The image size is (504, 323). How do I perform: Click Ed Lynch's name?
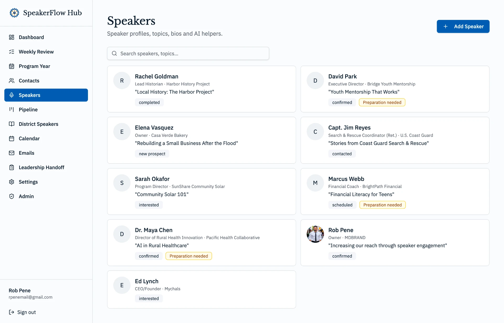147,281
